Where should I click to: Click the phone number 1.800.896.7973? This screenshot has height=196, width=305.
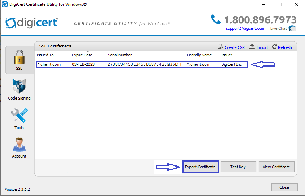tap(260, 20)
